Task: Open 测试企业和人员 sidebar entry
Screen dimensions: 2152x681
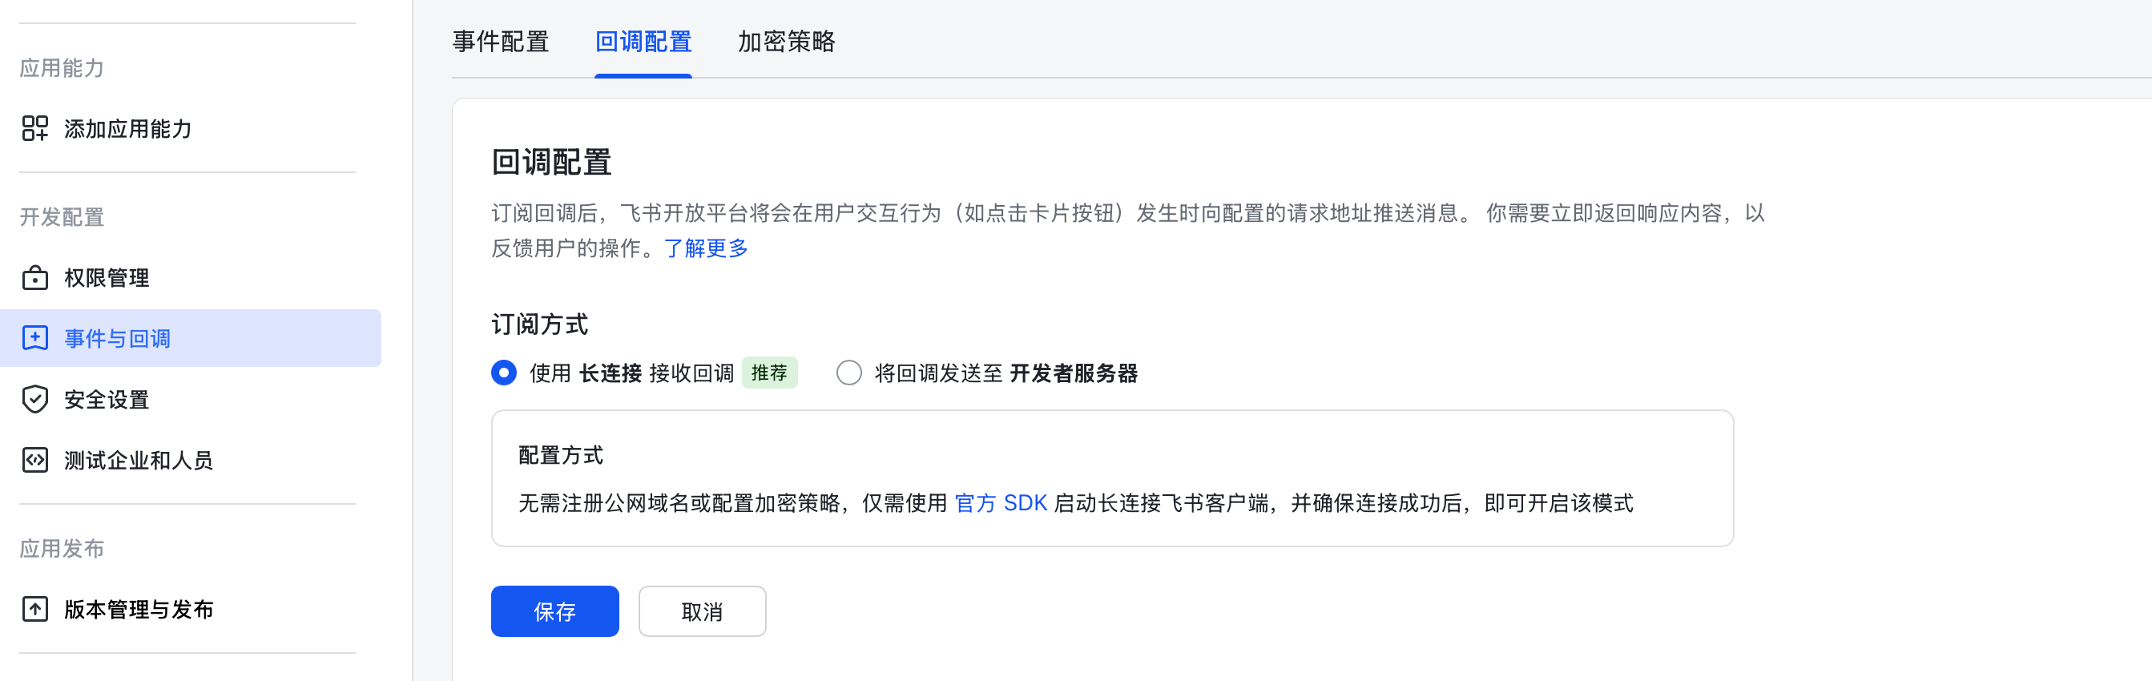Action: tap(139, 461)
